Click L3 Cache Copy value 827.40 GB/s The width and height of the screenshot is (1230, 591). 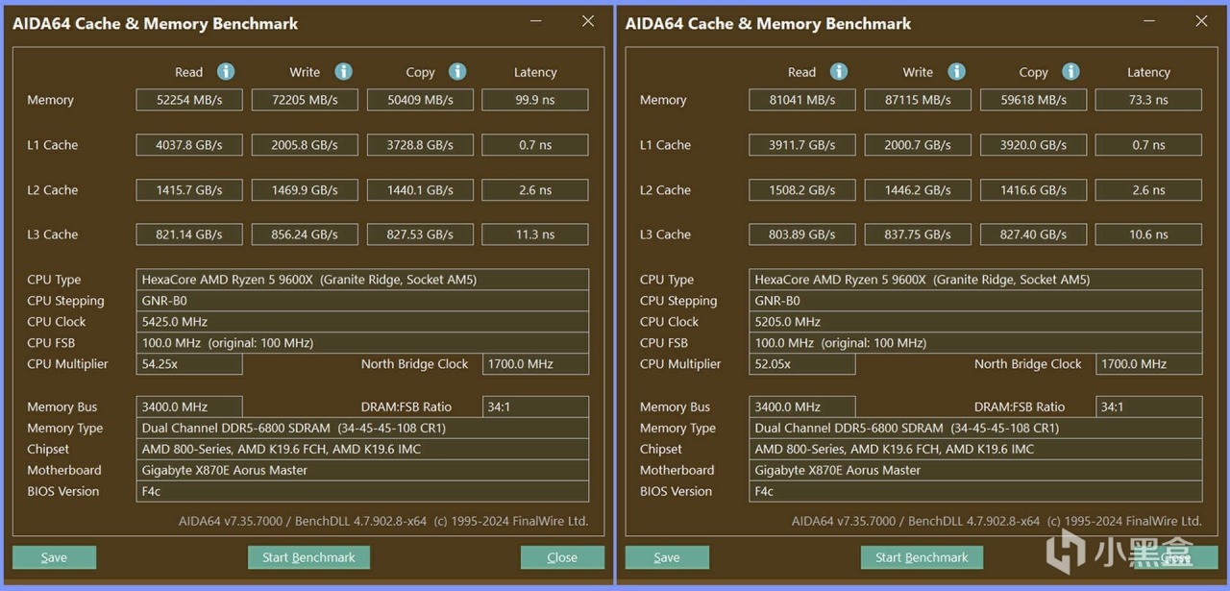click(1033, 234)
